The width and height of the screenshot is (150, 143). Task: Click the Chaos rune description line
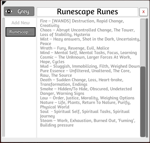coord(87,30)
